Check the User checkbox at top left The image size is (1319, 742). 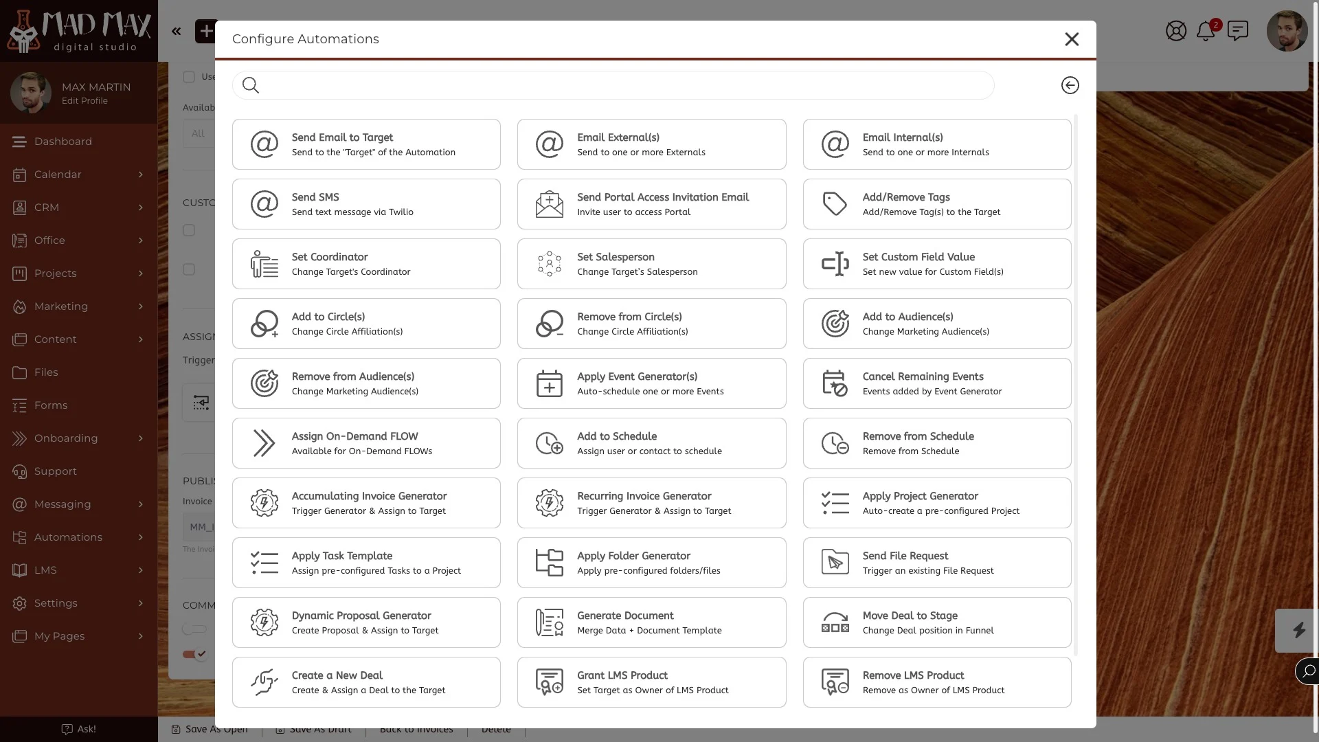click(x=190, y=77)
